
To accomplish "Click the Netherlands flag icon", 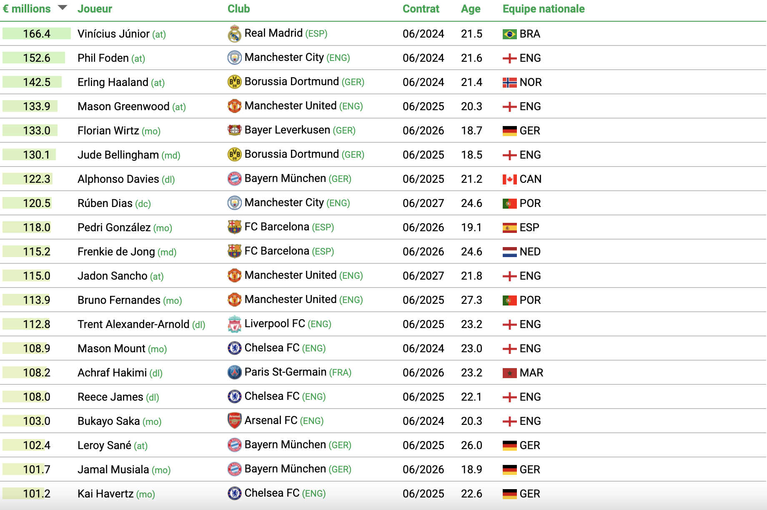I will click(509, 252).
